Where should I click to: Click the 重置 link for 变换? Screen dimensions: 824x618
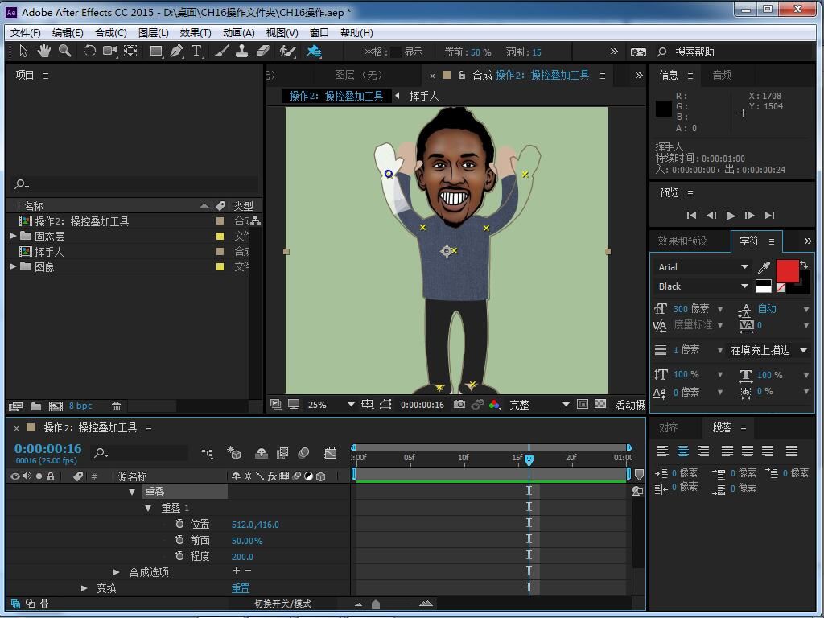coord(240,588)
